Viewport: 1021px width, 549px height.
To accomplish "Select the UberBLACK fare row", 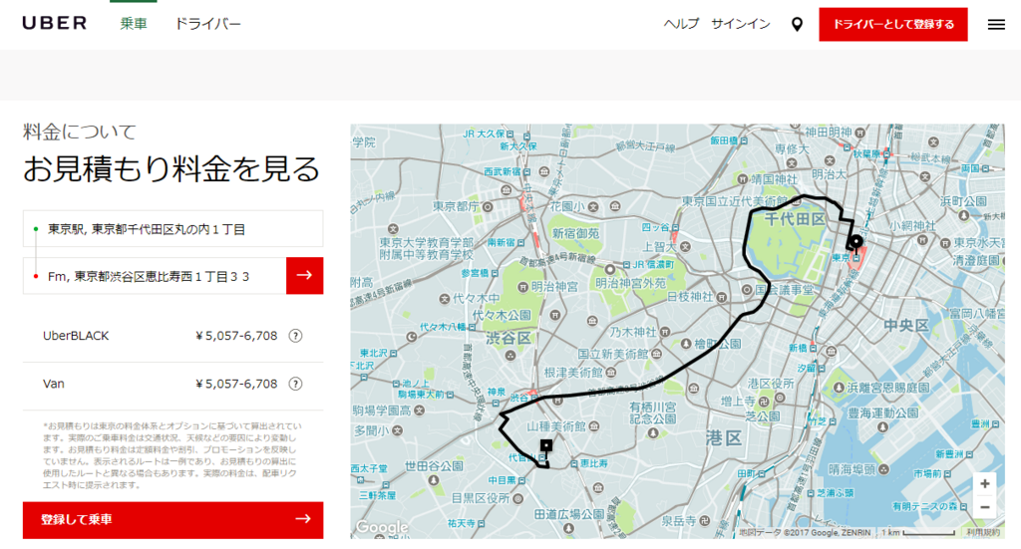I will click(x=173, y=337).
